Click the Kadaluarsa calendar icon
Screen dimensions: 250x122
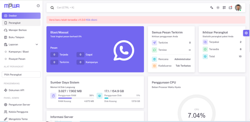click(154, 66)
